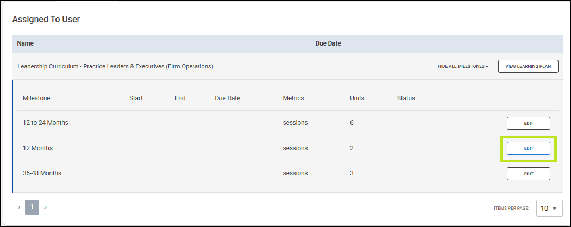Screen dimensions: 571x227
Task: Click the Name column header
Action: coord(26,43)
